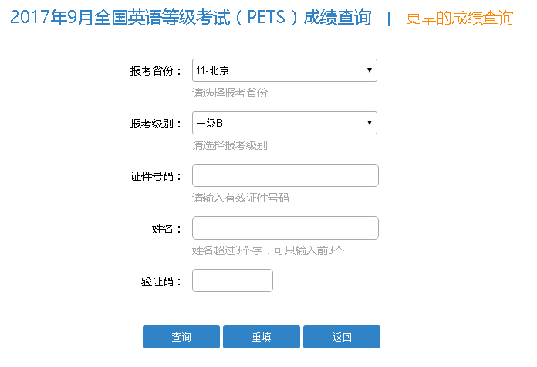
Task: Expand the 报考级别 dropdown showing 一级B
Action: coord(285,123)
